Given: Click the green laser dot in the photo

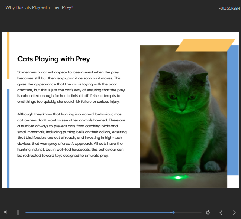Looking at the screenshot, I should (178, 177).
